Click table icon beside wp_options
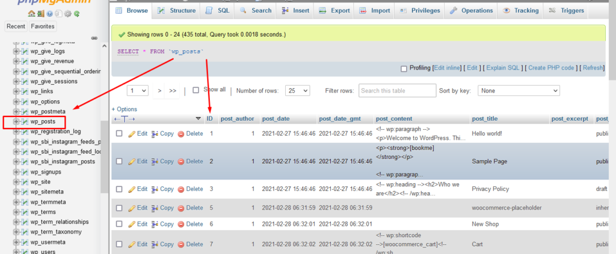This screenshot has height=254, width=616. click(25, 101)
